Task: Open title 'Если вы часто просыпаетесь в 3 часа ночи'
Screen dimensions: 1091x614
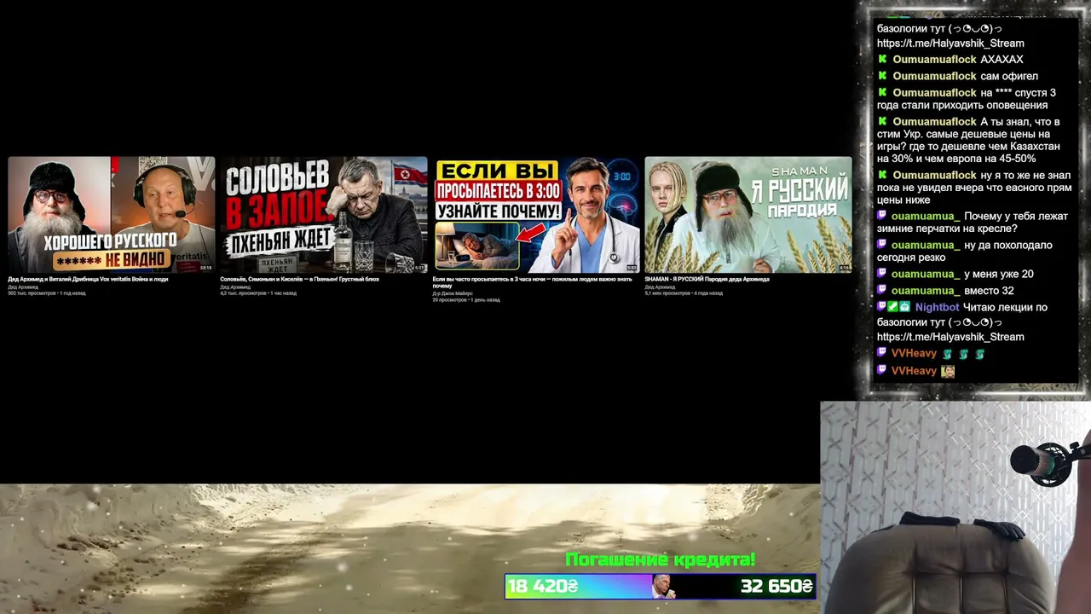Action: pyautogui.click(x=532, y=282)
